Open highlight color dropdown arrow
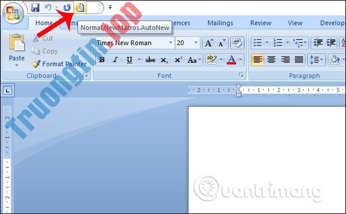 click(x=221, y=60)
